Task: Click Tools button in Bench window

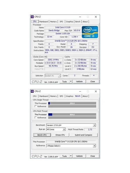Action: pyautogui.click(x=64, y=156)
